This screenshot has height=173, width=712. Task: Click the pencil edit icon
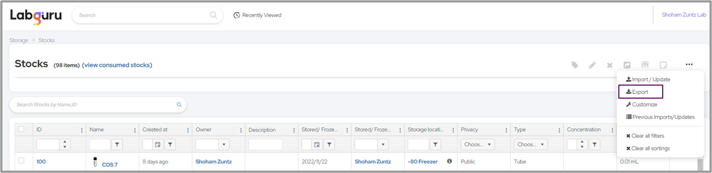pyautogui.click(x=592, y=65)
